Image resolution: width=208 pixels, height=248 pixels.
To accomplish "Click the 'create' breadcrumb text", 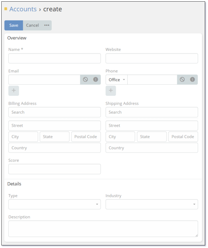I will click(53, 9).
